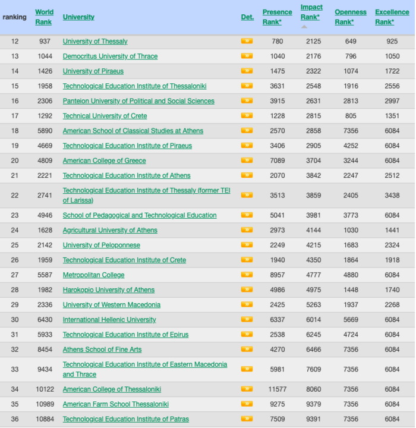This screenshot has width=416, height=428.
Task: Click details arrow for American School of Classical Studies
Action: [x=247, y=130]
